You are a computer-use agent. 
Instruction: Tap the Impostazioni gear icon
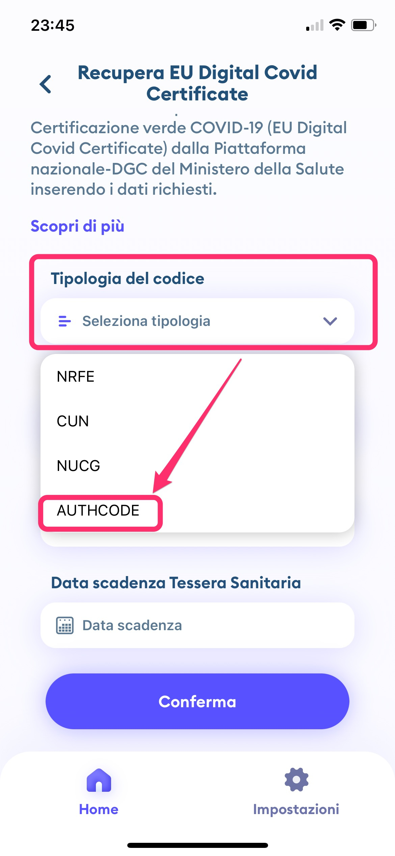click(296, 780)
